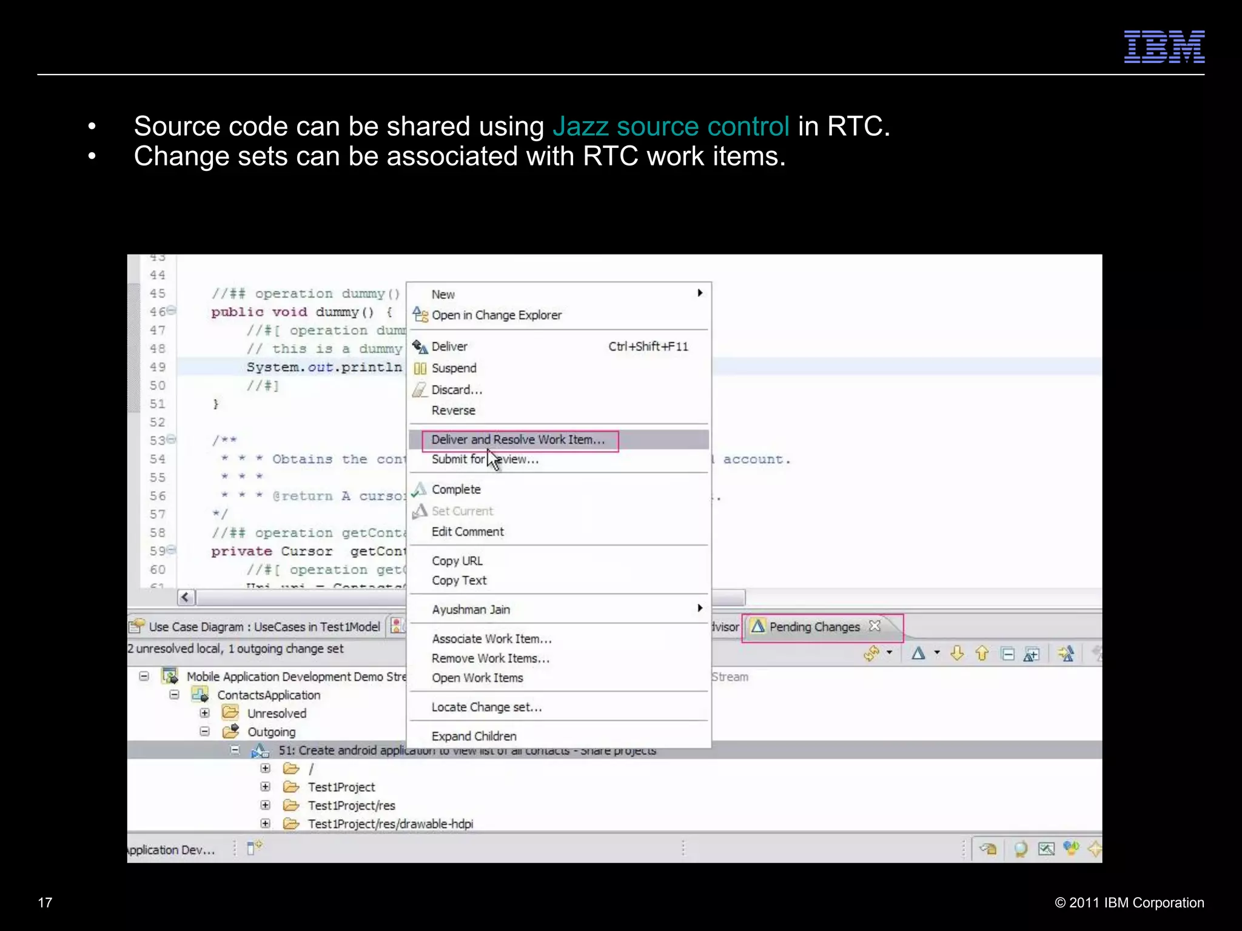Choose Copy URL from the context menu
The width and height of the screenshot is (1242, 931).
pyautogui.click(x=559, y=561)
